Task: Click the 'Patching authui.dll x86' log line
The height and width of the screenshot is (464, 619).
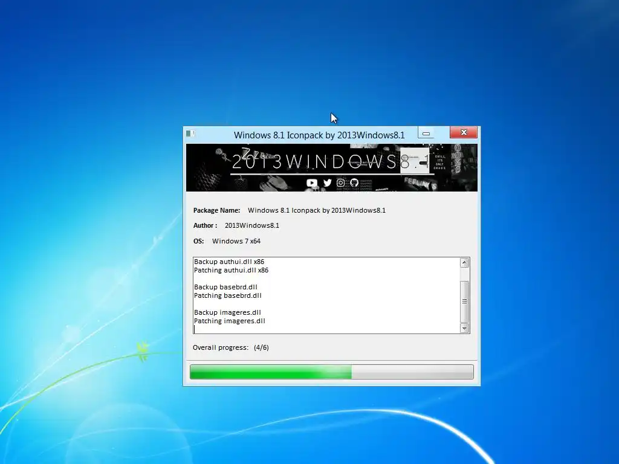Action: pyautogui.click(x=231, y=270)
